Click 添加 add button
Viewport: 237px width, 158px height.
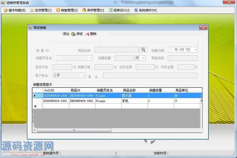pos(66,34)
